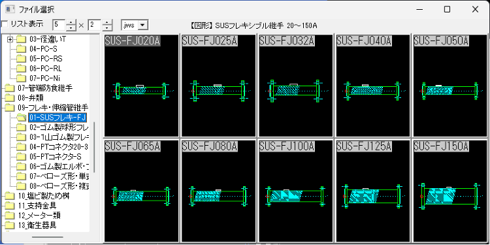490x245 pixels.
Task: Click the folder icon beside 08-弁類
Action: [10, 98]
